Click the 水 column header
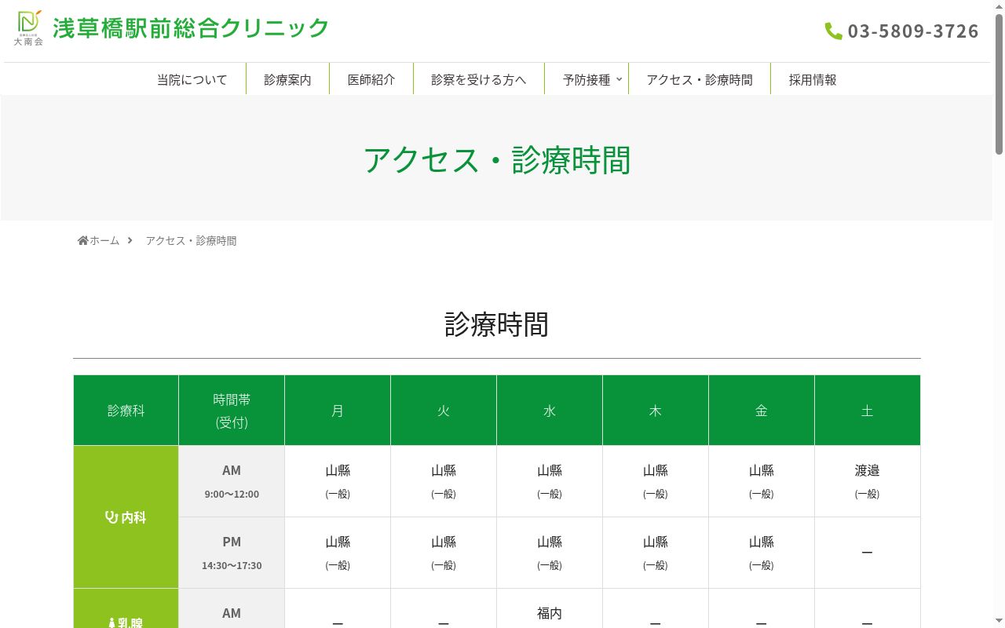The image size is (1005, 628). click(550, 411)
